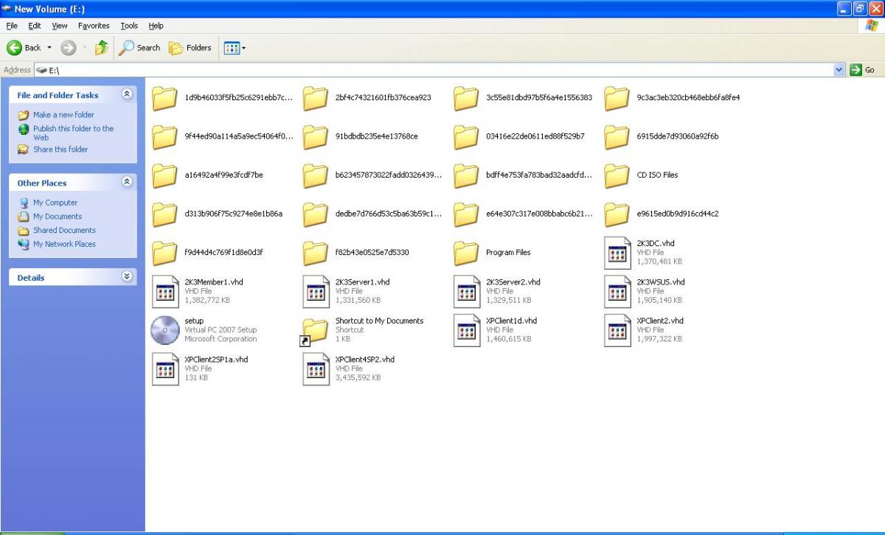Viewport: 885px width, 535px height.
Task: Open the Tools menu
Action: click(129, 26)
